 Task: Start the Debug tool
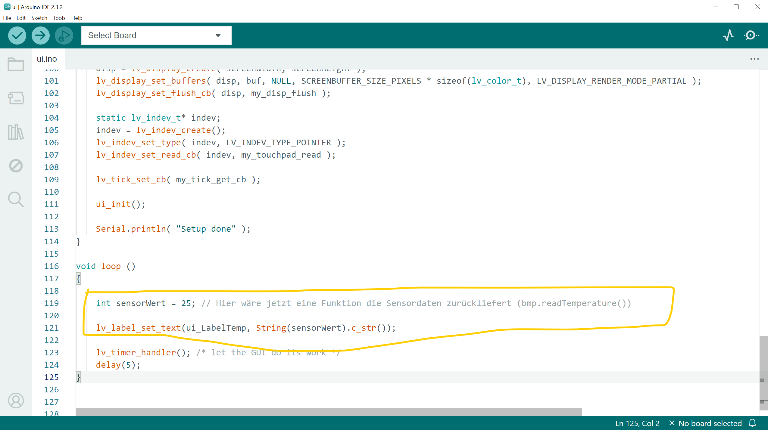click(x=64, y=36)
